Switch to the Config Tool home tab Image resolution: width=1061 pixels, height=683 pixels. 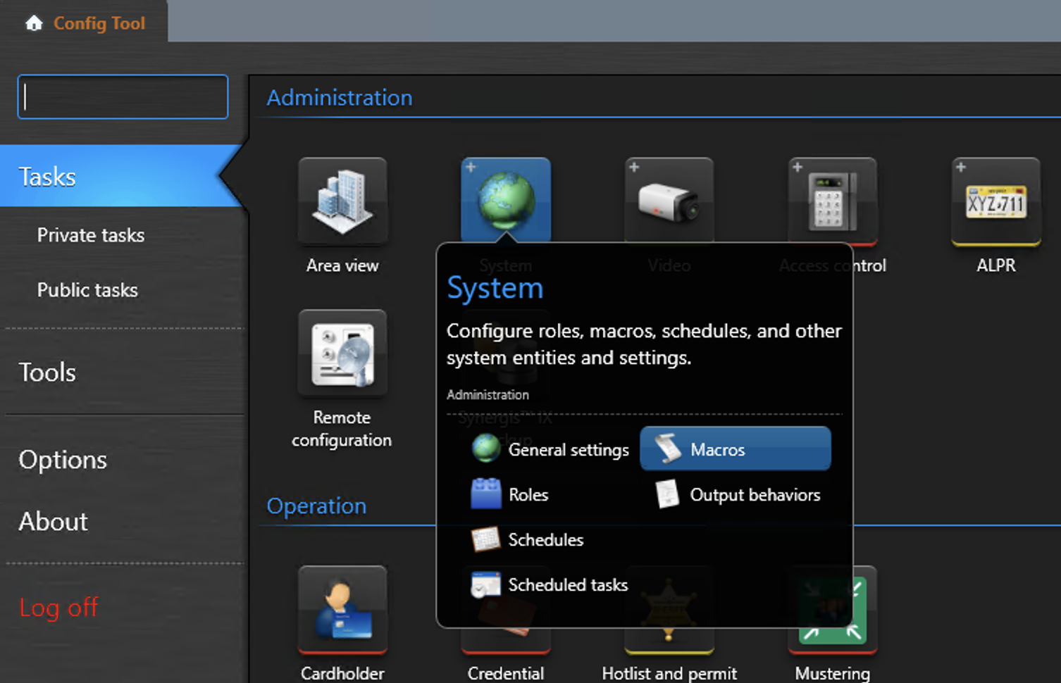[x=85, y=23]
